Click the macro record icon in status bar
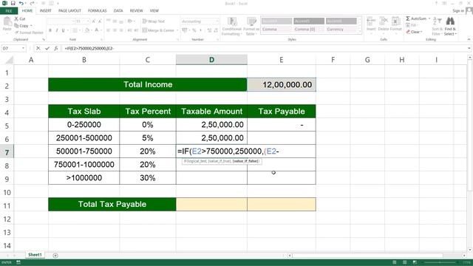Screen dimensions: 473x266 [18, 263]
